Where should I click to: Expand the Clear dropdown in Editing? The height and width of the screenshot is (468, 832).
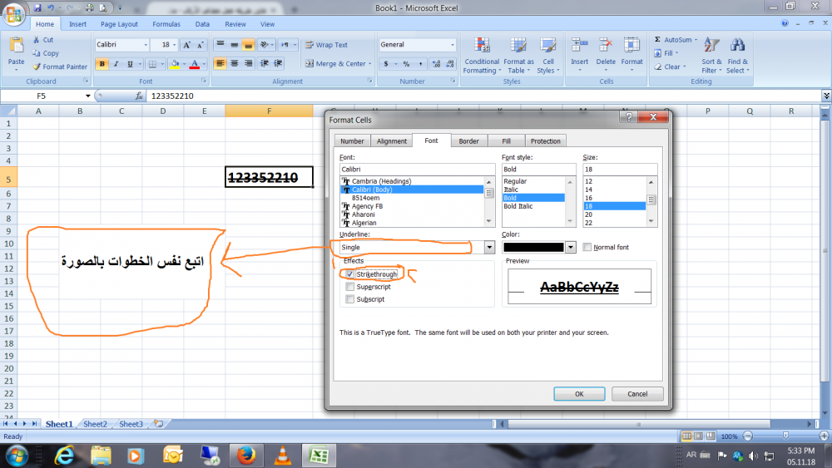point(685,67)
